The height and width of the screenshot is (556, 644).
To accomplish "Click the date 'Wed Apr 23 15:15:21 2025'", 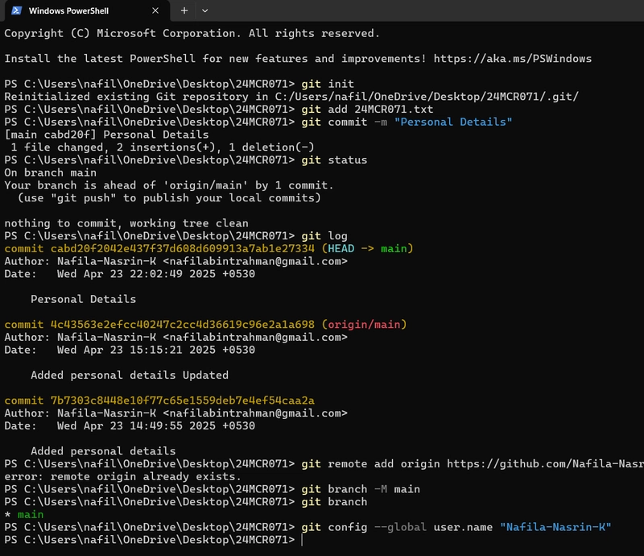I will (136, 350).
